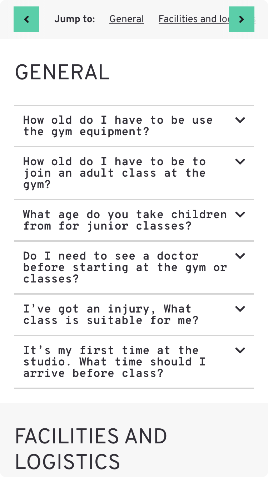Click the 'Jump to:' label
268x477 pixels.
[75, 19]
